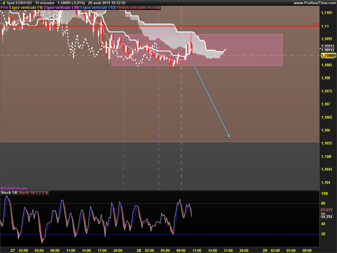Screen dimensions: 337x253
Task: Click the 17:00 label after 14:00 on 28
Action: [x=228, y=250]
